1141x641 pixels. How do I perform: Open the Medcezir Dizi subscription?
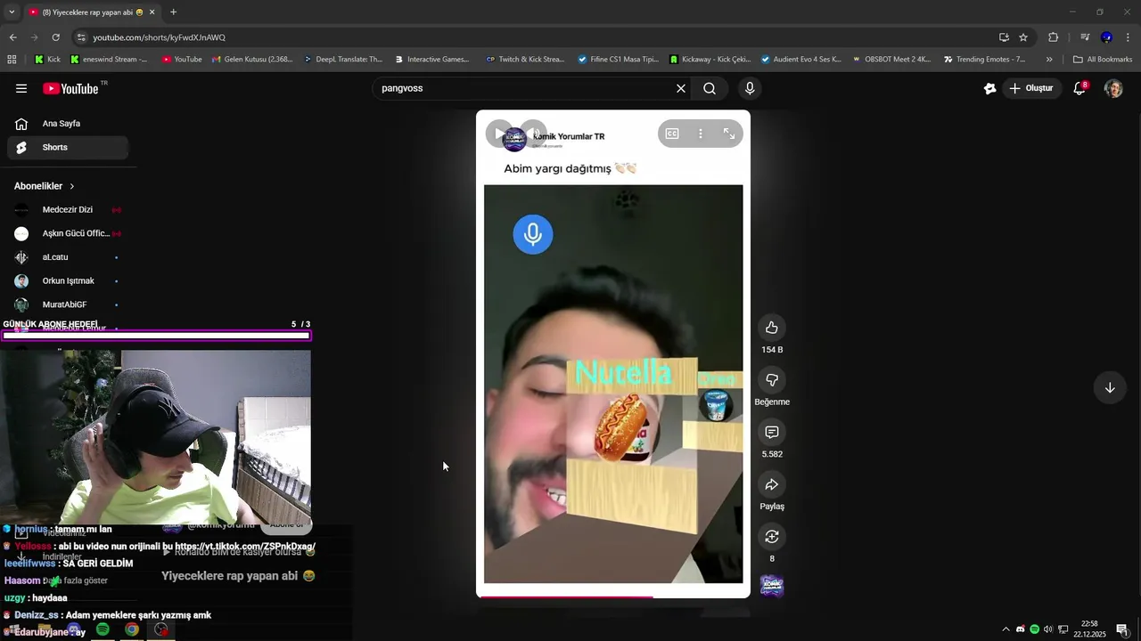click(68, 210)
